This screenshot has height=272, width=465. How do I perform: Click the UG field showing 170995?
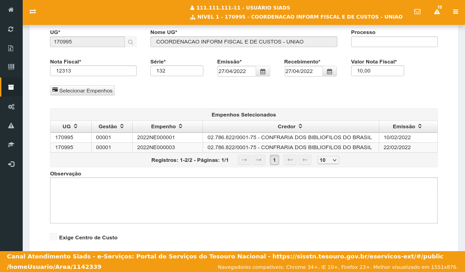tap(88, 42)
